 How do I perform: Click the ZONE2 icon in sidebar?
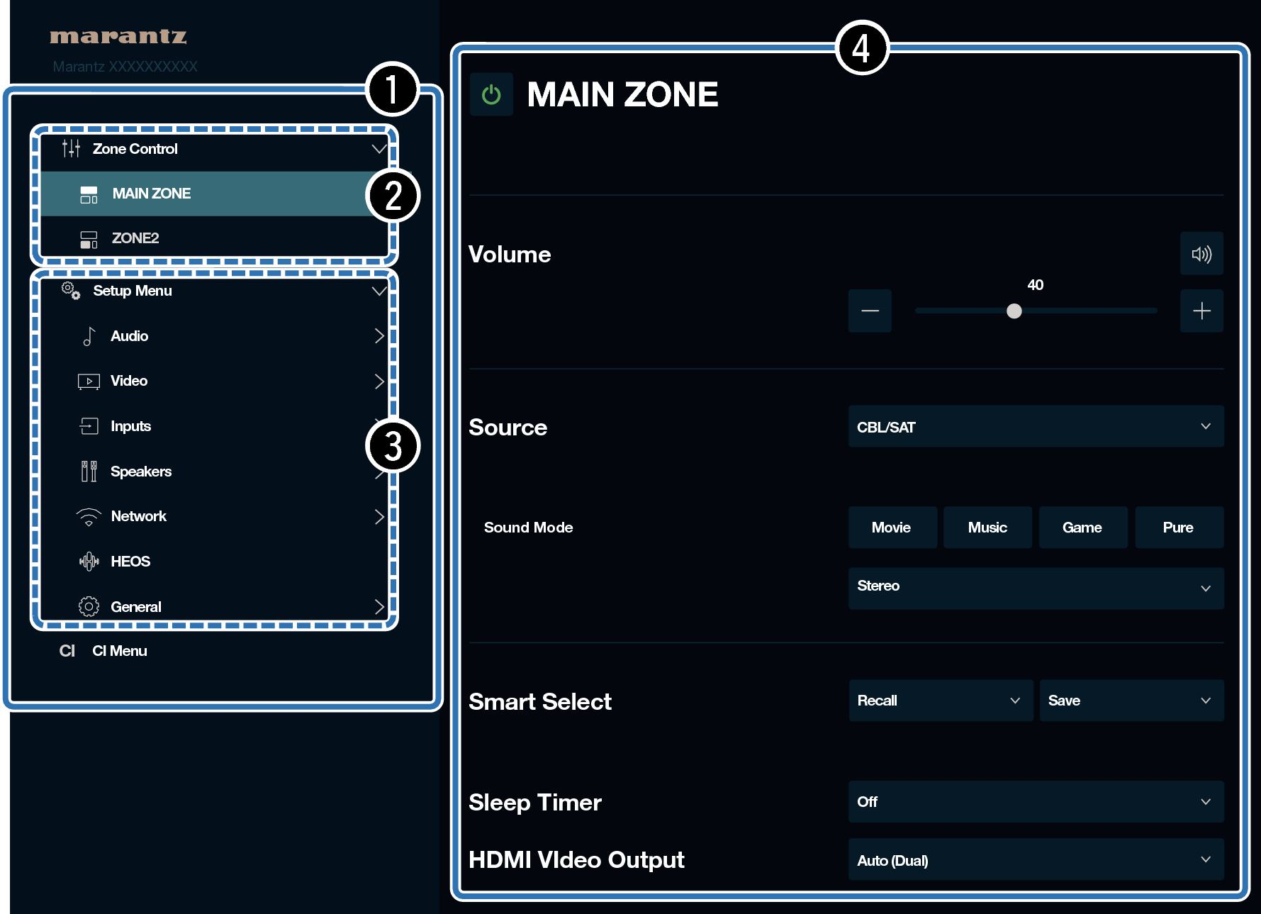89,239
